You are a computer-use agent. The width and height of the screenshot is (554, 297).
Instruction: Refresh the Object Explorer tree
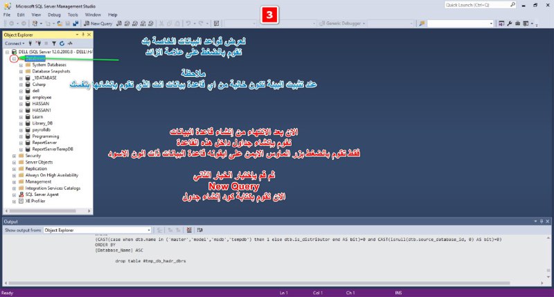(x=62, y=44)
